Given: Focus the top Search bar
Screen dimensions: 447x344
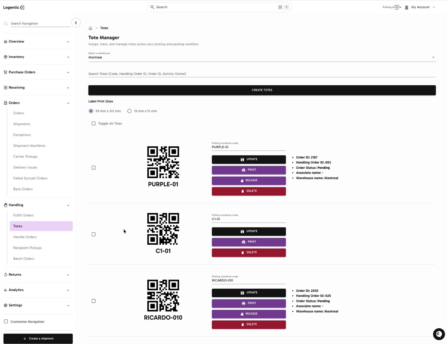Looking at the screenshot, I should [219, 7].
